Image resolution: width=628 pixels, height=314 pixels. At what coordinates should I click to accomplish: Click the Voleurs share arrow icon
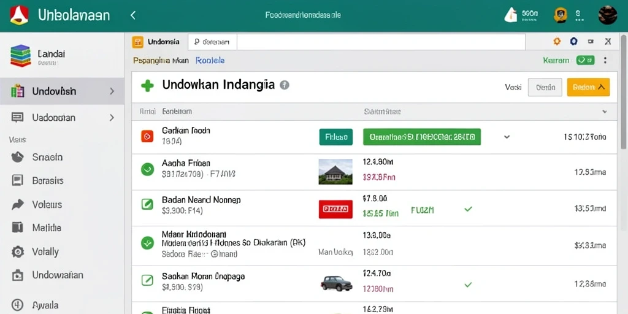pos(17,205)
